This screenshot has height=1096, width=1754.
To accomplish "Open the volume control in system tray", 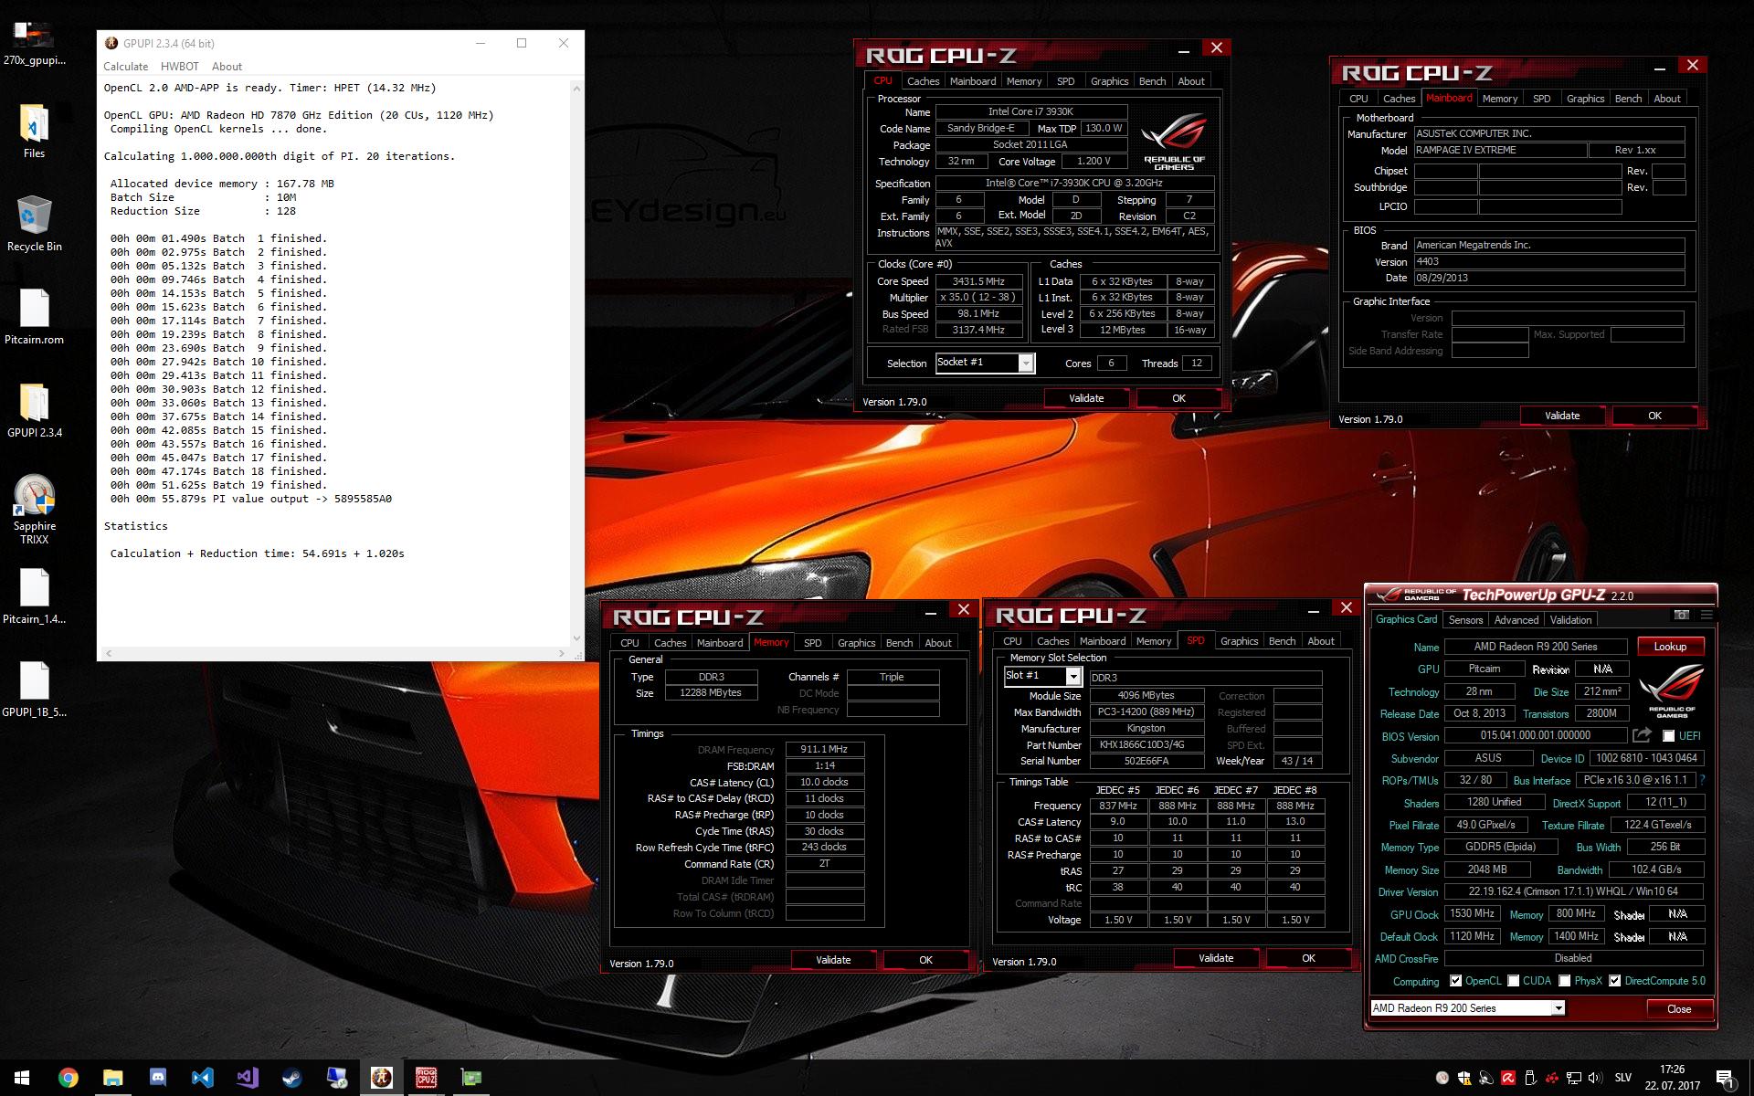I will point(1595,1078).
